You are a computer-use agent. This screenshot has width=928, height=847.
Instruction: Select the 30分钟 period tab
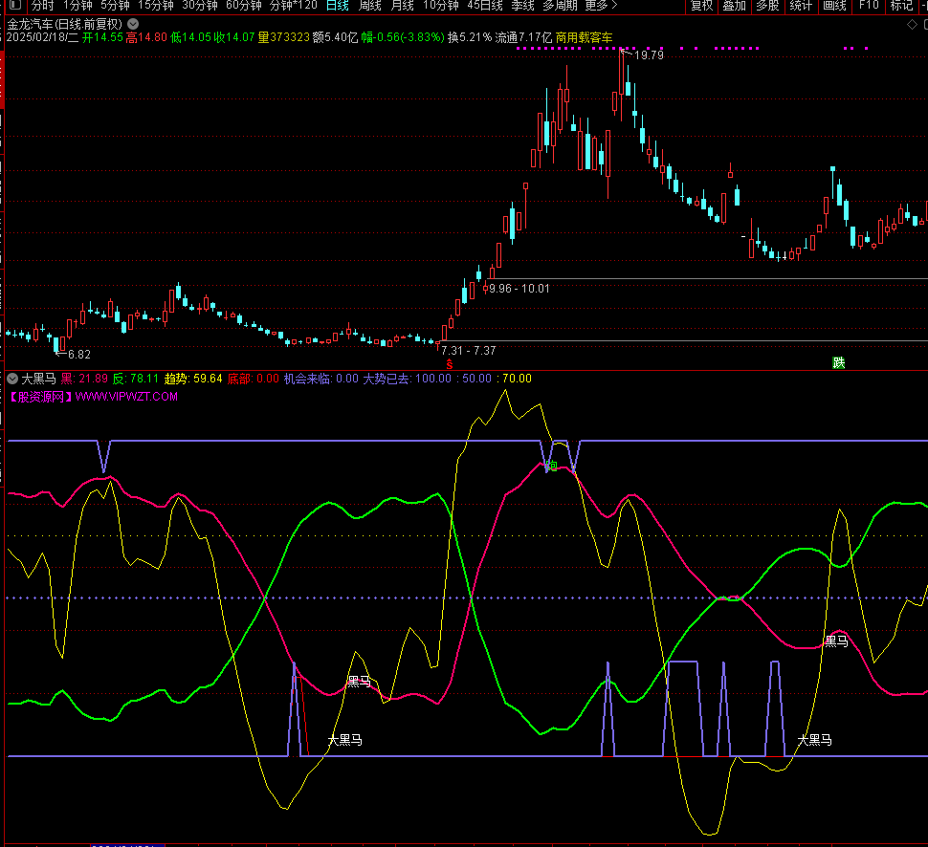pos(199,6)
